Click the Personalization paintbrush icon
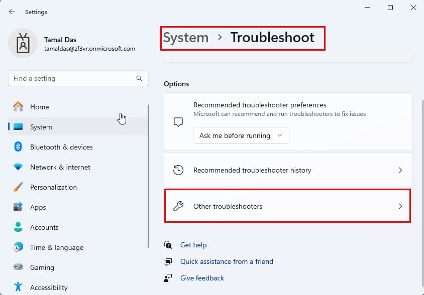This screenshot has width=424, height=295. 18,187
